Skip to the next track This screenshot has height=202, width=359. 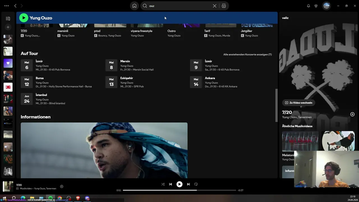click(188, 184)
